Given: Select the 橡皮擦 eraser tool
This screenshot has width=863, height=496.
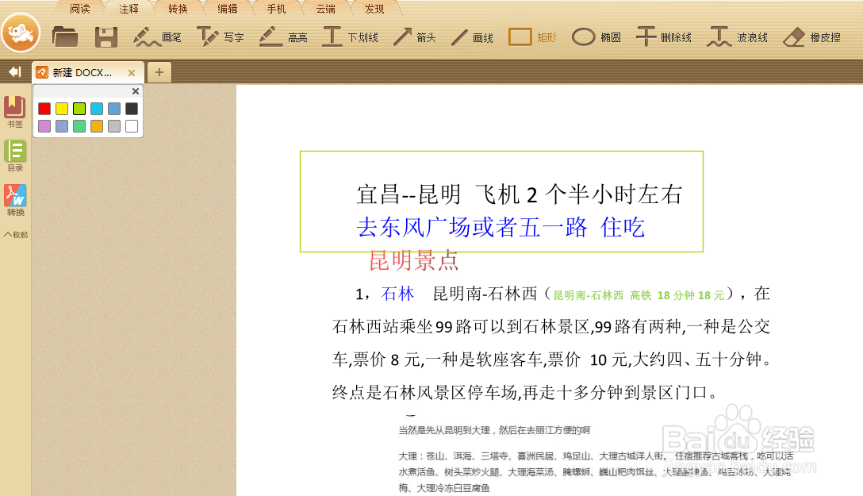Looking at the screenshot, I should pyautogui.click(x=811, y=37).
